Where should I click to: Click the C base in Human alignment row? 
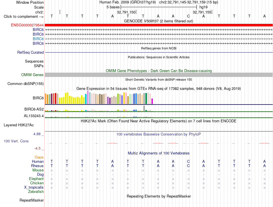tap(188, 162)
